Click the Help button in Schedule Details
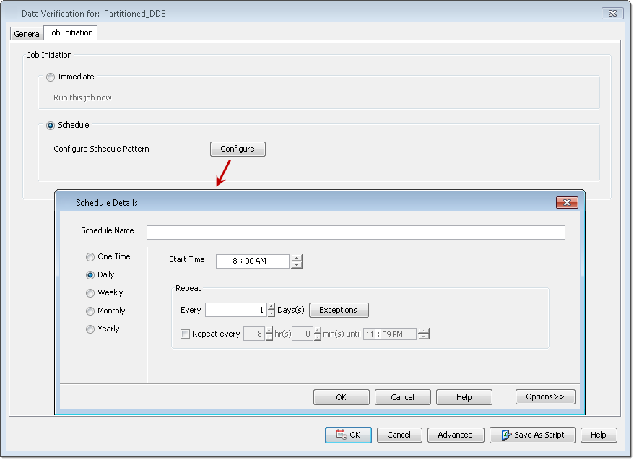 pos(464,397)
